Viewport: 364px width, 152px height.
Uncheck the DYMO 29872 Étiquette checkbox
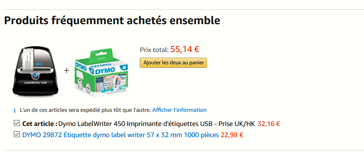click(16, 135)
